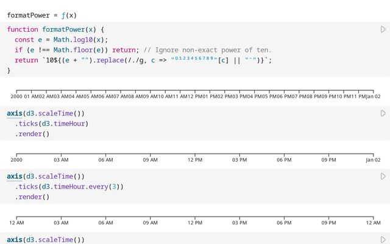The height and width of the screenshot is (244, 390).
Task: Inspect the formatPower = ƒ(x) output
Action: (x=42, y=15)
